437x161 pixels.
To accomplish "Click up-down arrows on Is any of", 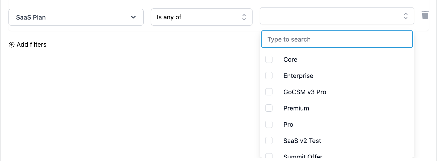I will tap(244, 17).
